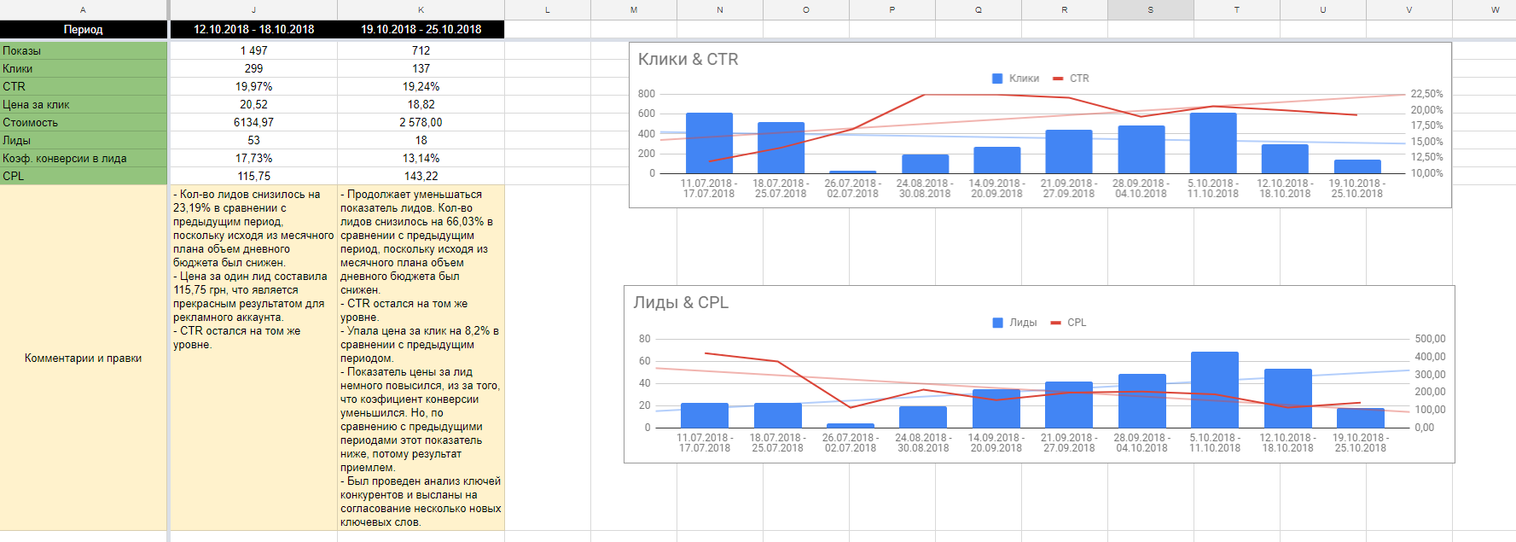
Task: Select column K header
Action: coord(421,9)
